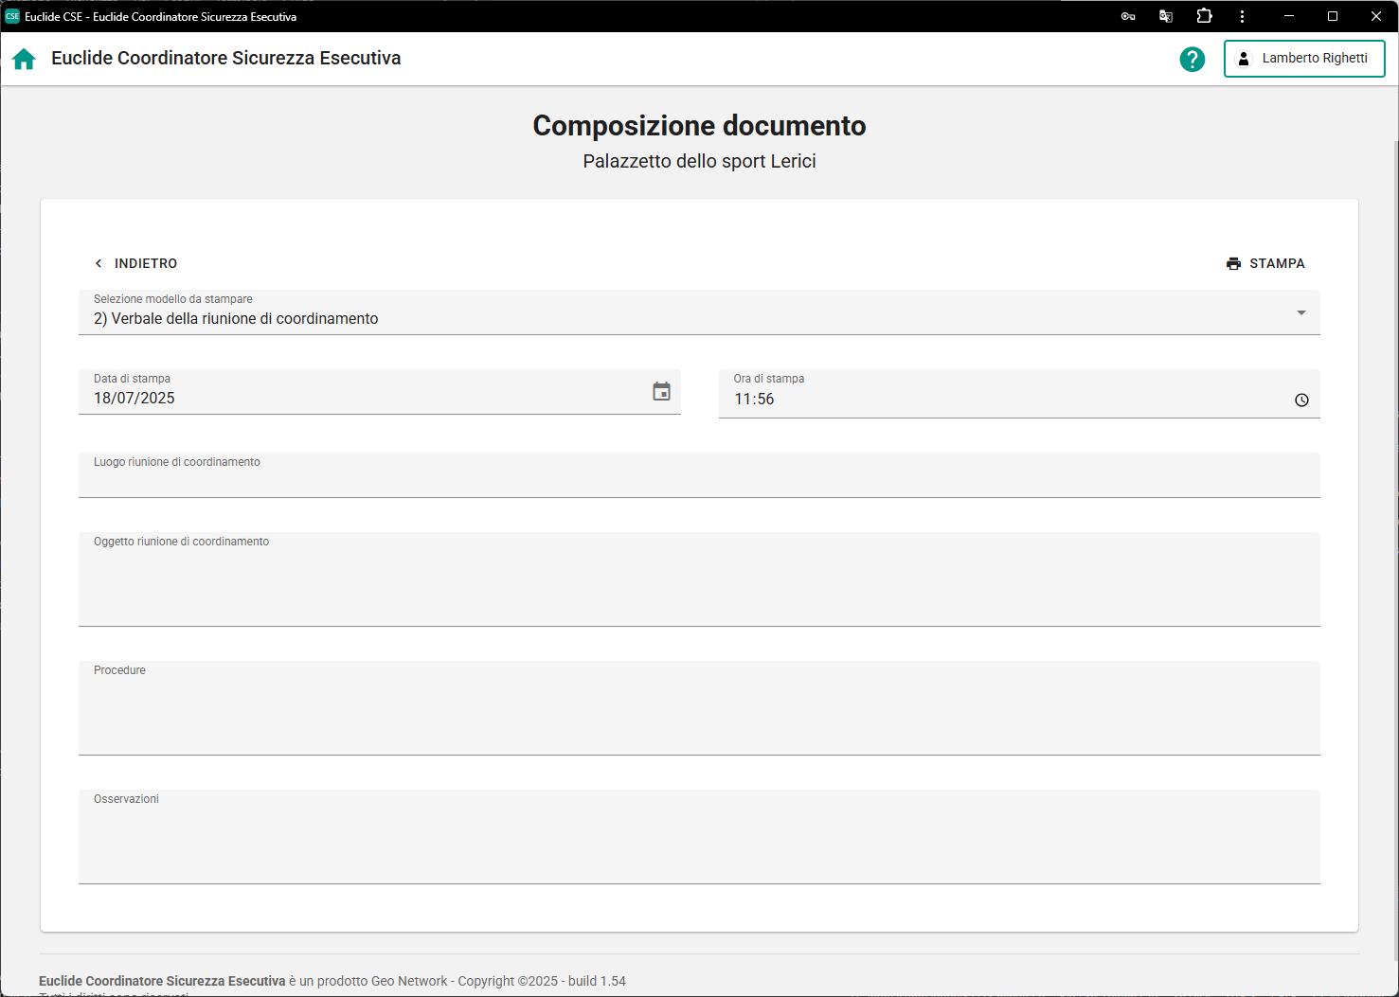1399x997 pixels.
Task: Open the help question mark icon
Action: (x=1192, y=59)
